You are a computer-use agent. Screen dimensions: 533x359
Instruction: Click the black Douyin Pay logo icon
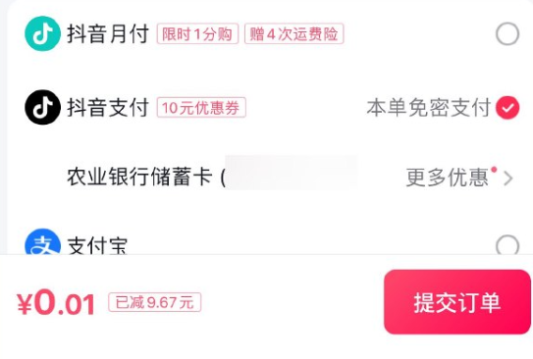(42, 107)
